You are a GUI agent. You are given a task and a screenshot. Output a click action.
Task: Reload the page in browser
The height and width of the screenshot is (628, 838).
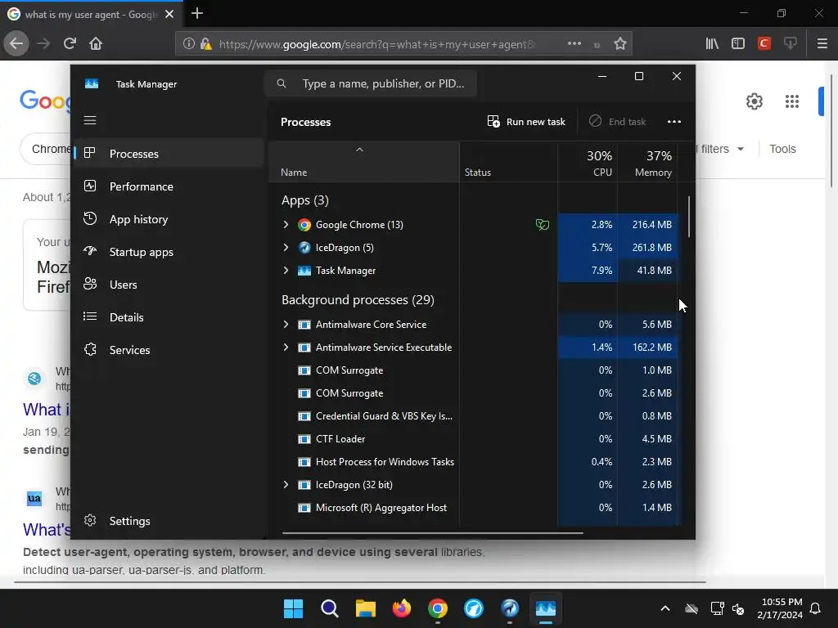pos(70,43)
